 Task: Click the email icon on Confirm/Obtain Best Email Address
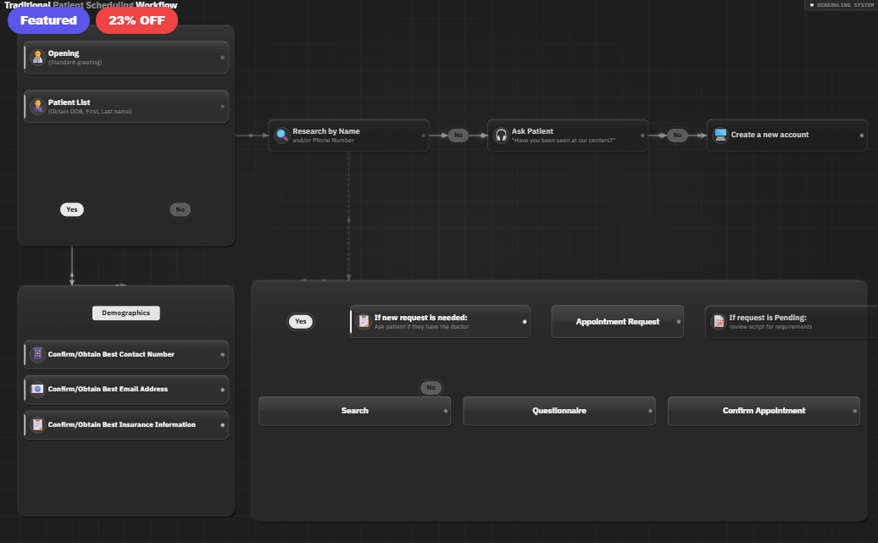(37, 390)
